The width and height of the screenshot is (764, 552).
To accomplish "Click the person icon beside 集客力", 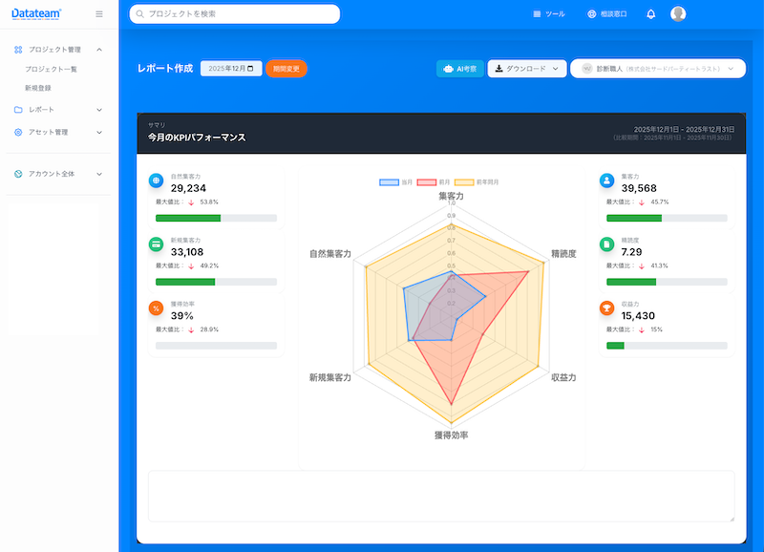I will point(606,180).
